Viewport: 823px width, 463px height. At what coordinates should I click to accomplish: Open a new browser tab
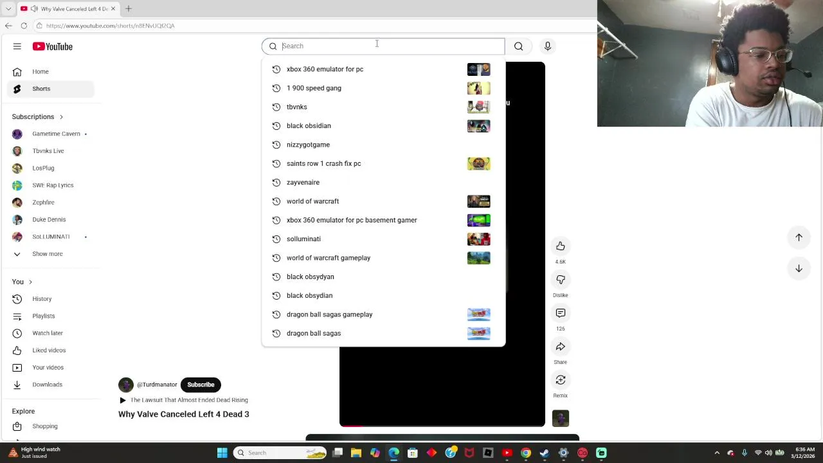coord(128,8)
